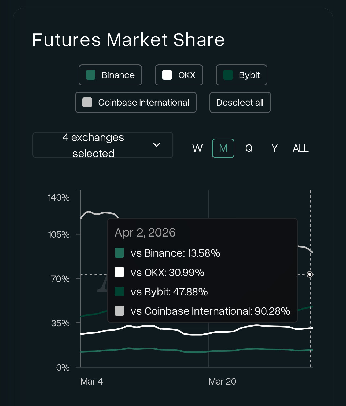Click the Mar 4 axis label
Screen dimensions: 346x406
[x=91, y=381]
